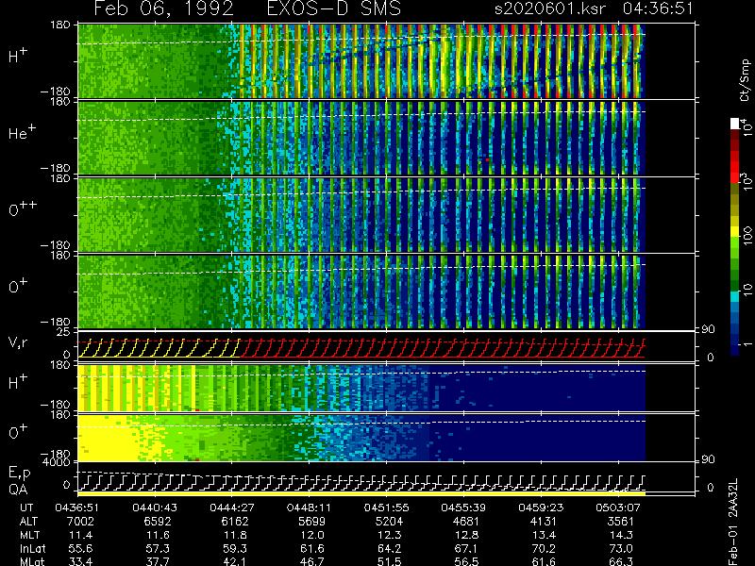
Task: Click the MLat value '66.3'
Action: click(x=620, y=561)
